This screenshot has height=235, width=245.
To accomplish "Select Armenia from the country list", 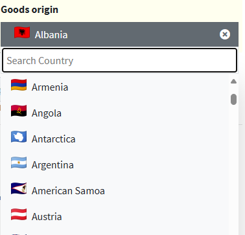I will pyautogui.click(x=115, y=87).
